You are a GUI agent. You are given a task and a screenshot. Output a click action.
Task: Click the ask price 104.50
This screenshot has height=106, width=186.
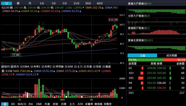click(161, 68)
